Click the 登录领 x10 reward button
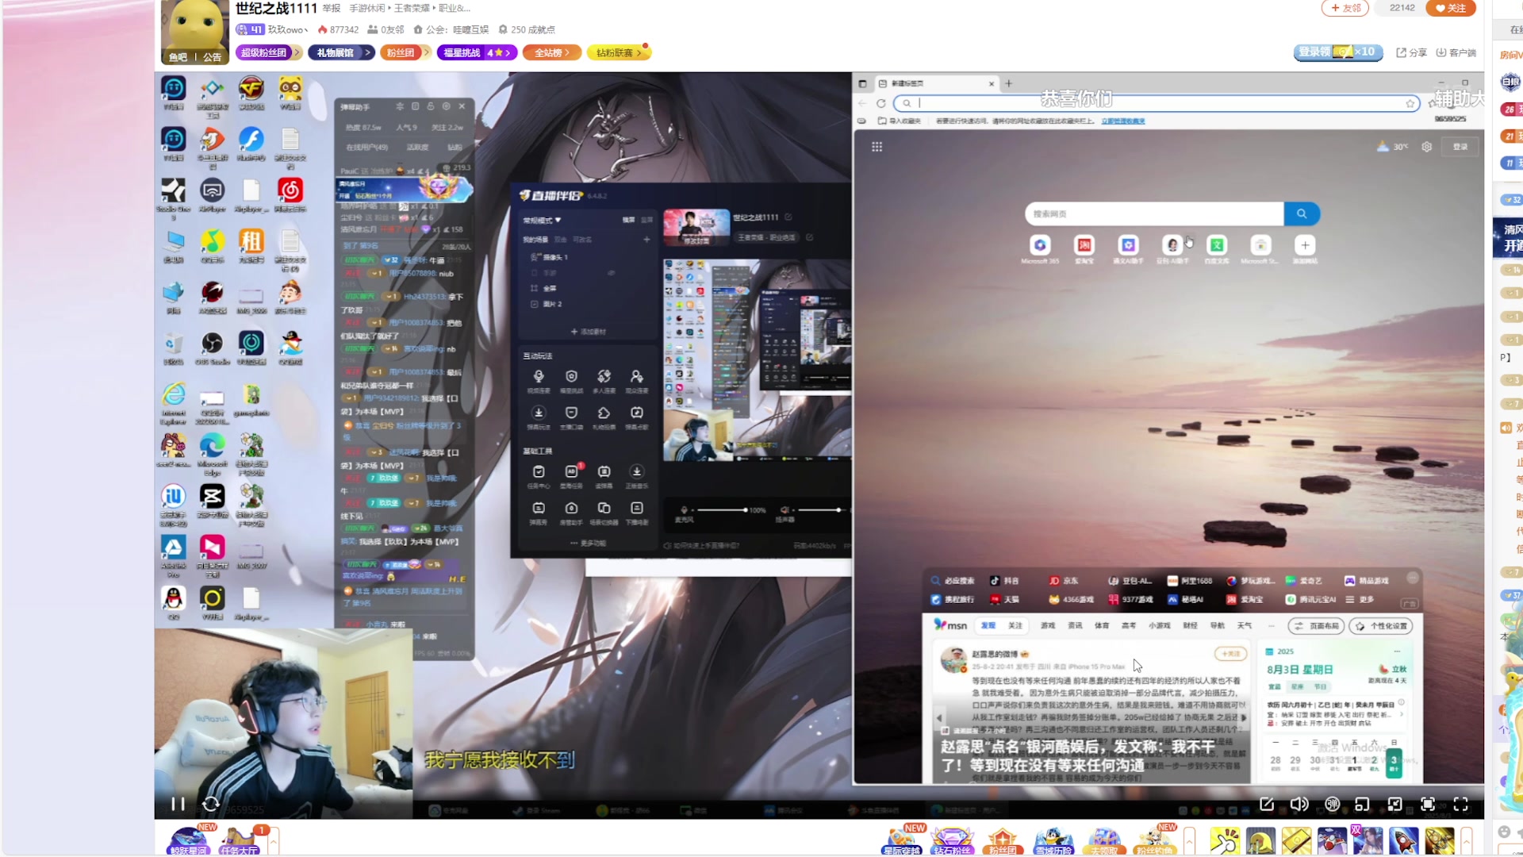The width and height of the screenshot is (1523, 857). tap(1338, 52)
